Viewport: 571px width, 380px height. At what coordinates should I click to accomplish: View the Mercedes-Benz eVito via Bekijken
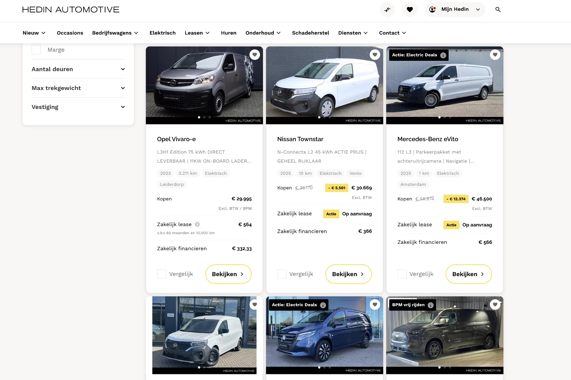469,274
